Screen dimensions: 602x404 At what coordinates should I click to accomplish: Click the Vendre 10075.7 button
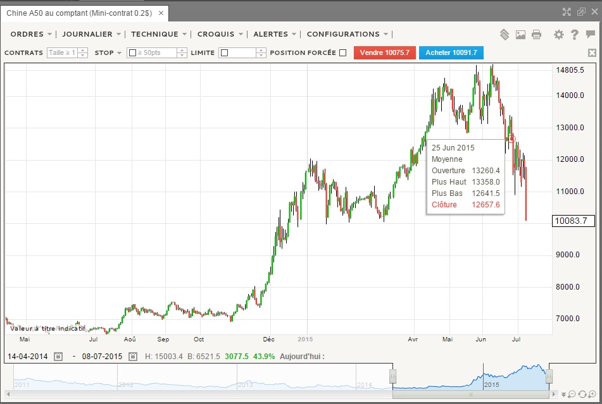click(385, 53)
